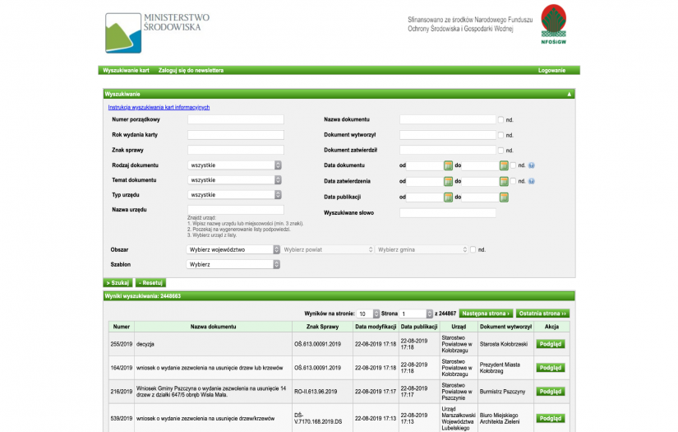Tick the nd. checkbox for Data zatwierdzenia

(513, 181)
